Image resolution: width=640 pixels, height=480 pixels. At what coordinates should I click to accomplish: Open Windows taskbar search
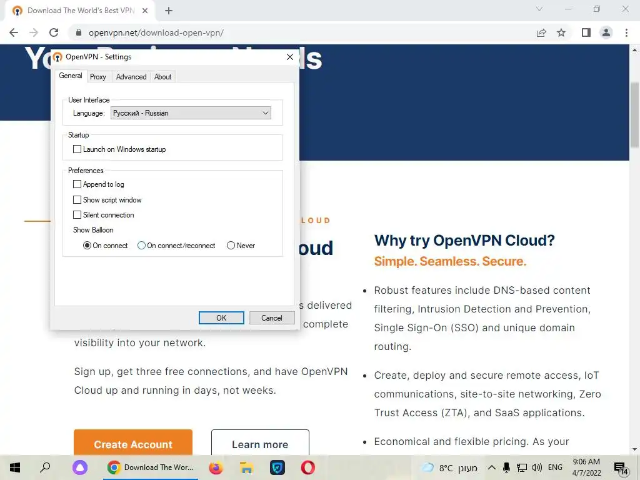point(45,467)
